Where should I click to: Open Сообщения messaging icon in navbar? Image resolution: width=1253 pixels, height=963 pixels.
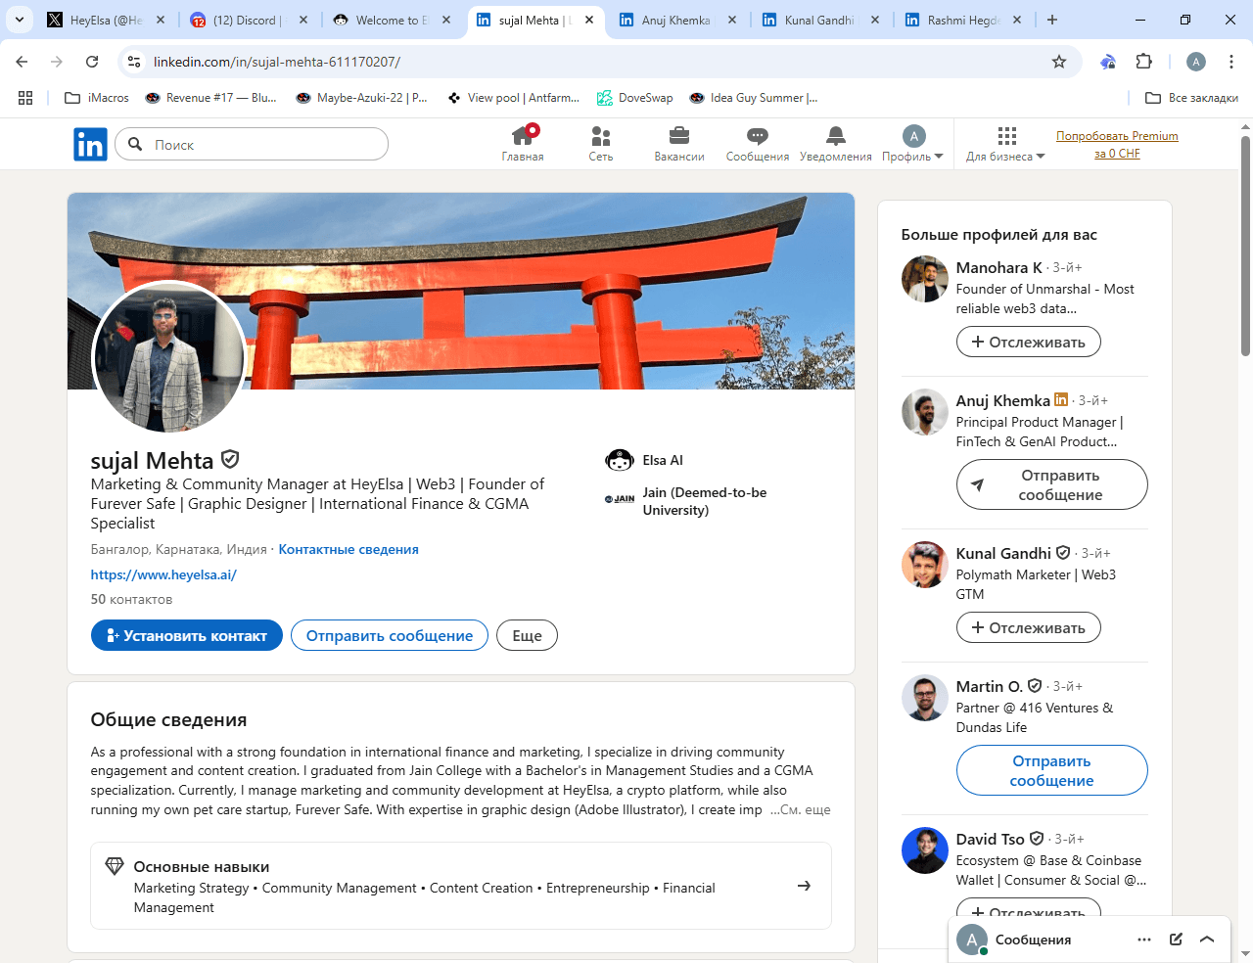(757, 144)
